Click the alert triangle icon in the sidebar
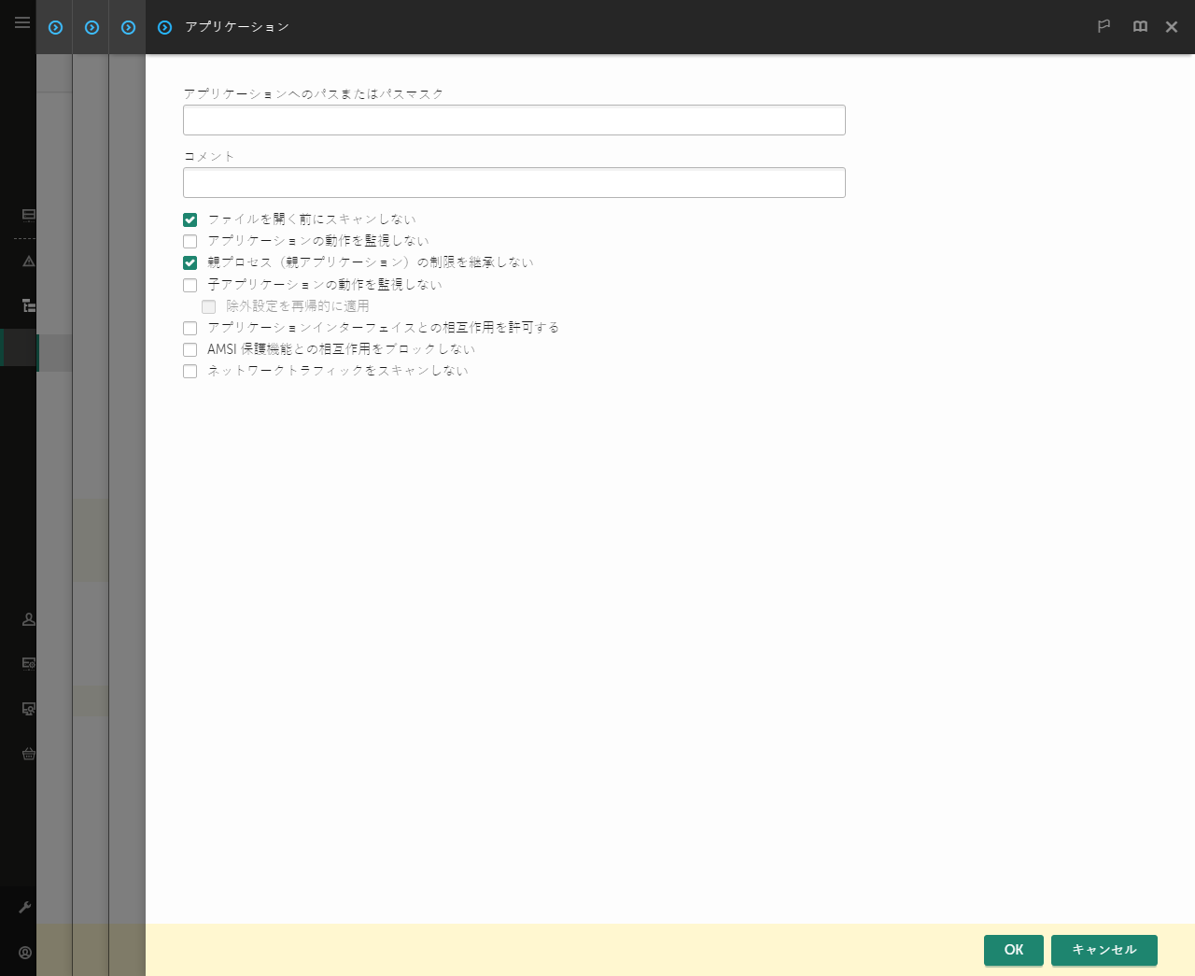This screenshot has height=976, width=1195. click(28, 262)
